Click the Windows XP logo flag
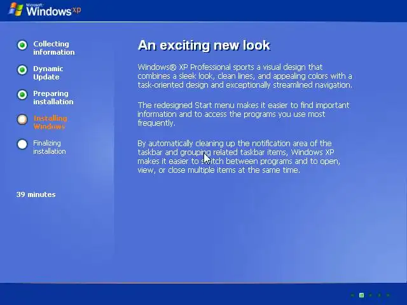 pyautogui.click(x=16, y=10)
